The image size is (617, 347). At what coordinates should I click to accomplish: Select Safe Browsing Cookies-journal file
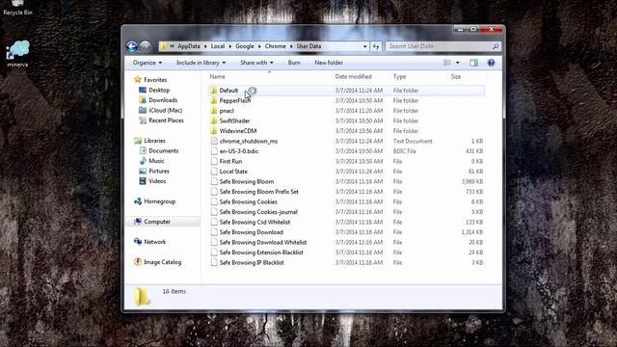[x=258, y=212]
